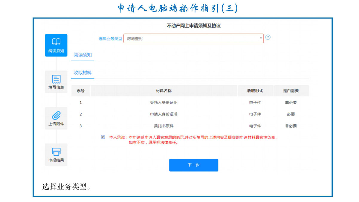Switch to the 阅读须知 tab heading
The width and height of the screenshot is (359, 202).
tap(83, 55)
